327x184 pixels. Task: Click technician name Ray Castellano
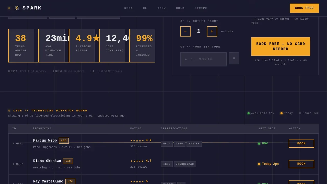coord(48,181)
